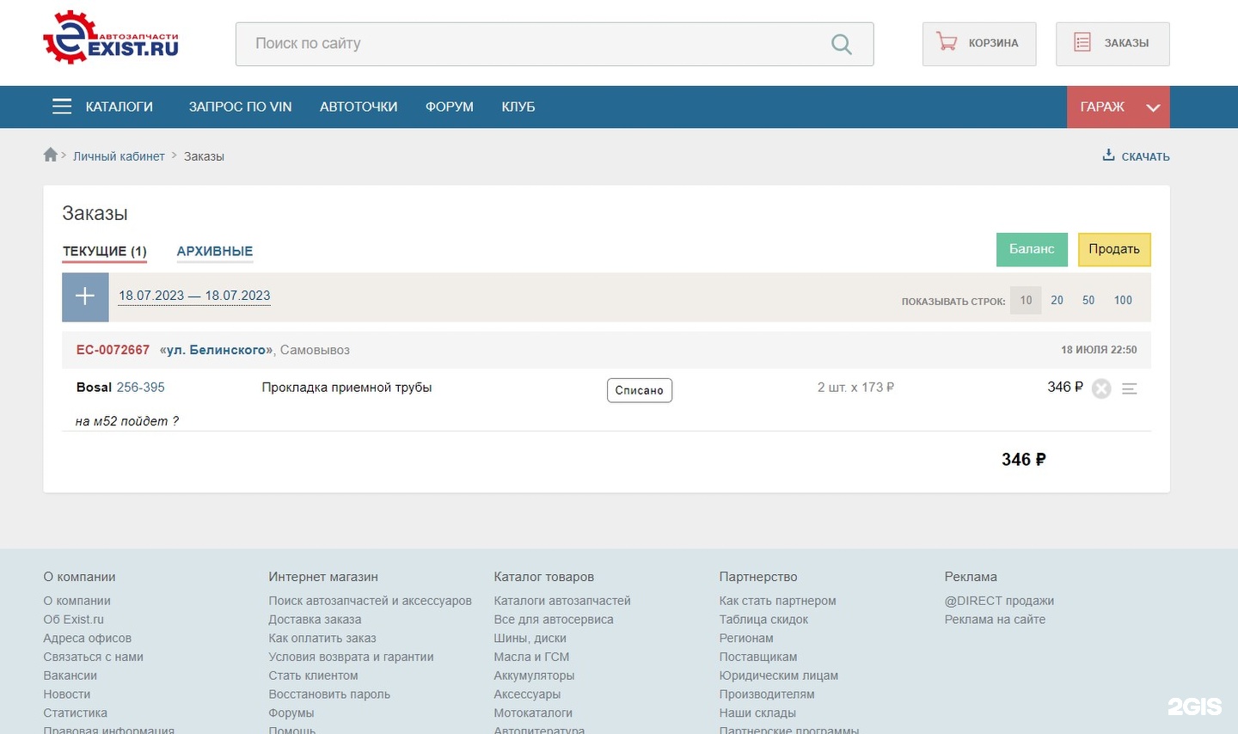Open footer link @DIRECT продажи

coord(999,601)
